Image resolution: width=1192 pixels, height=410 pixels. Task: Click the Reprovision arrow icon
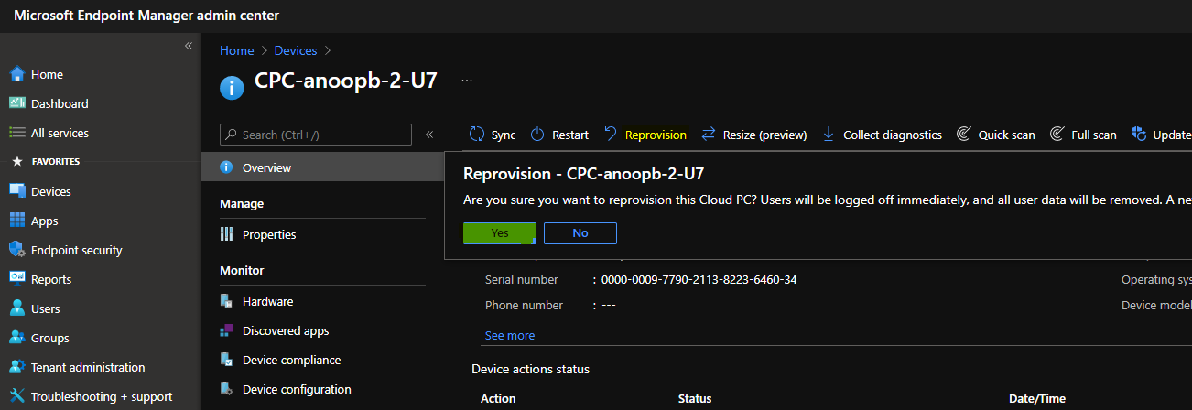tap(611, 135)
